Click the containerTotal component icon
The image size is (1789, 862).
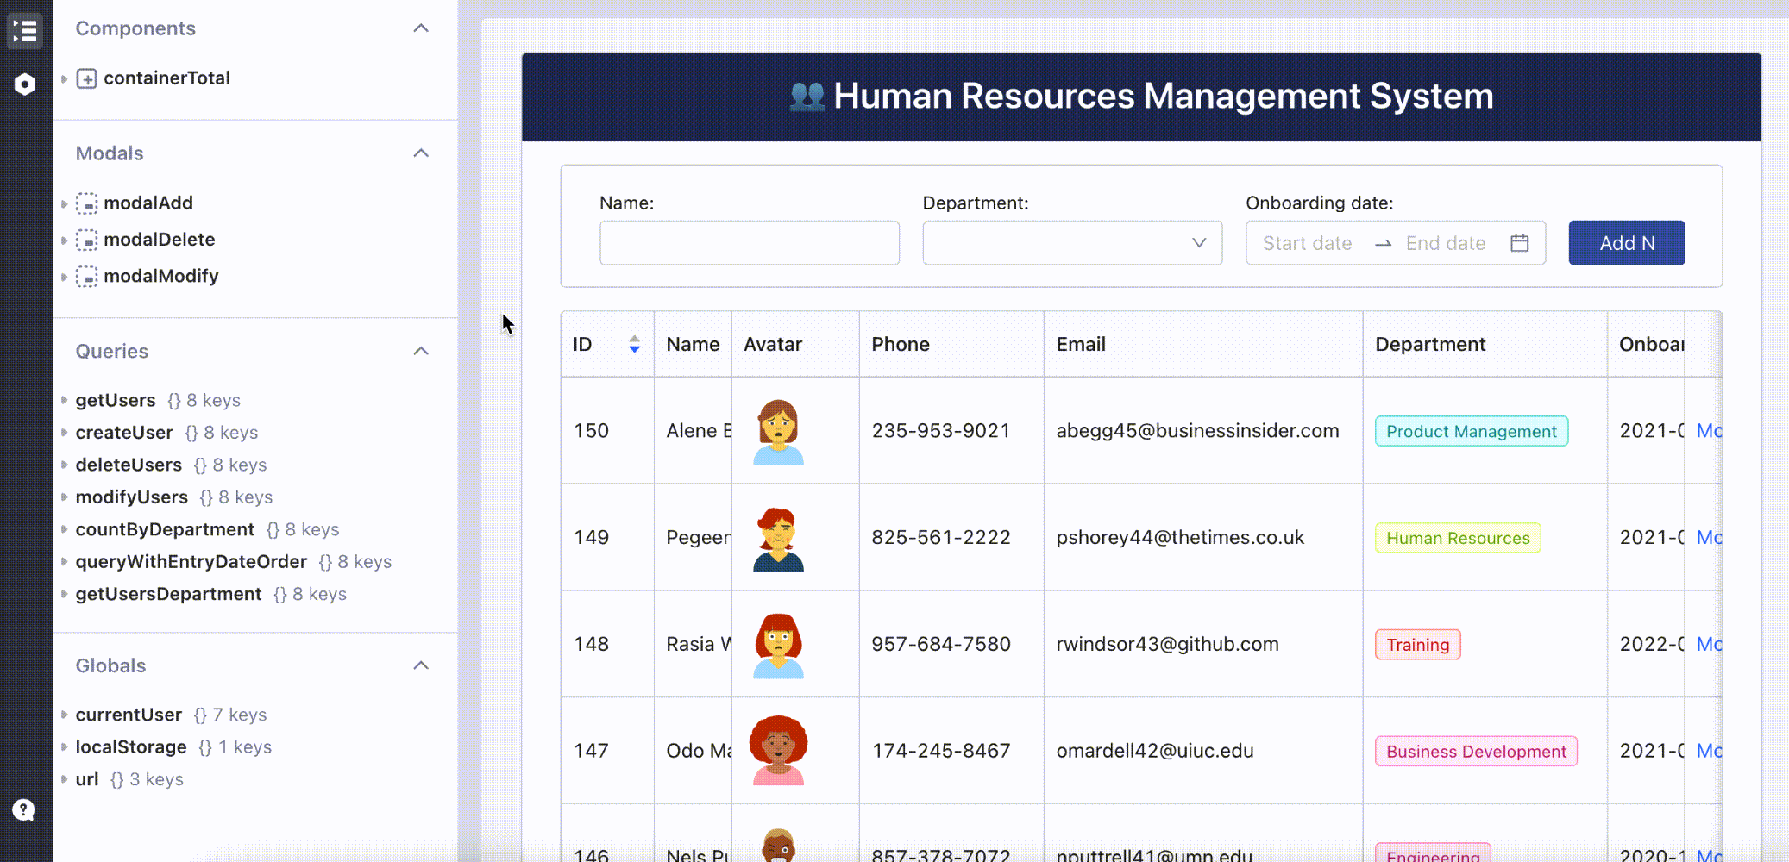(86, 78)
